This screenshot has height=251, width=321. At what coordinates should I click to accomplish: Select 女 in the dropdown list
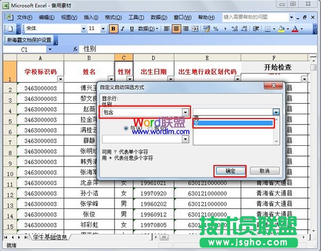click(x=233, y=123)
